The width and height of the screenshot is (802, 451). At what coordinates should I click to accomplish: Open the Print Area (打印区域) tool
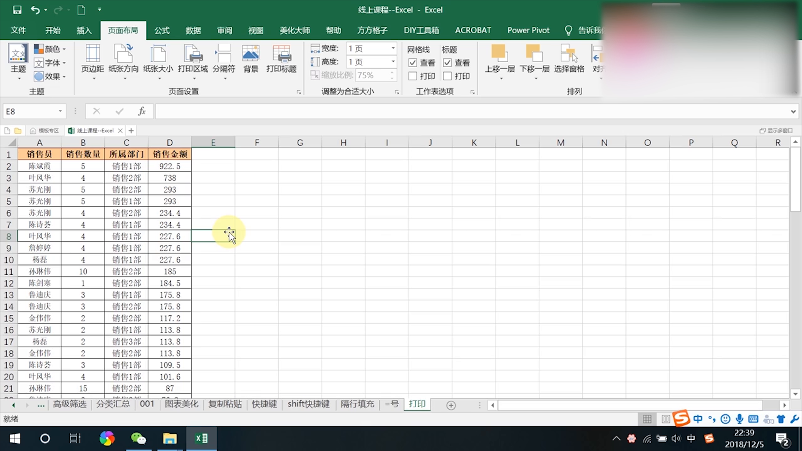click(x=193, y=54)
